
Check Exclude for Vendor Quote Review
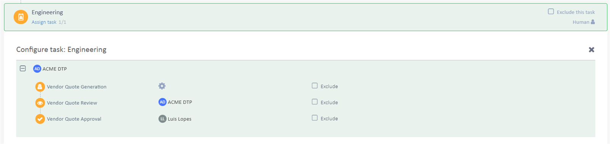(315, 102)
